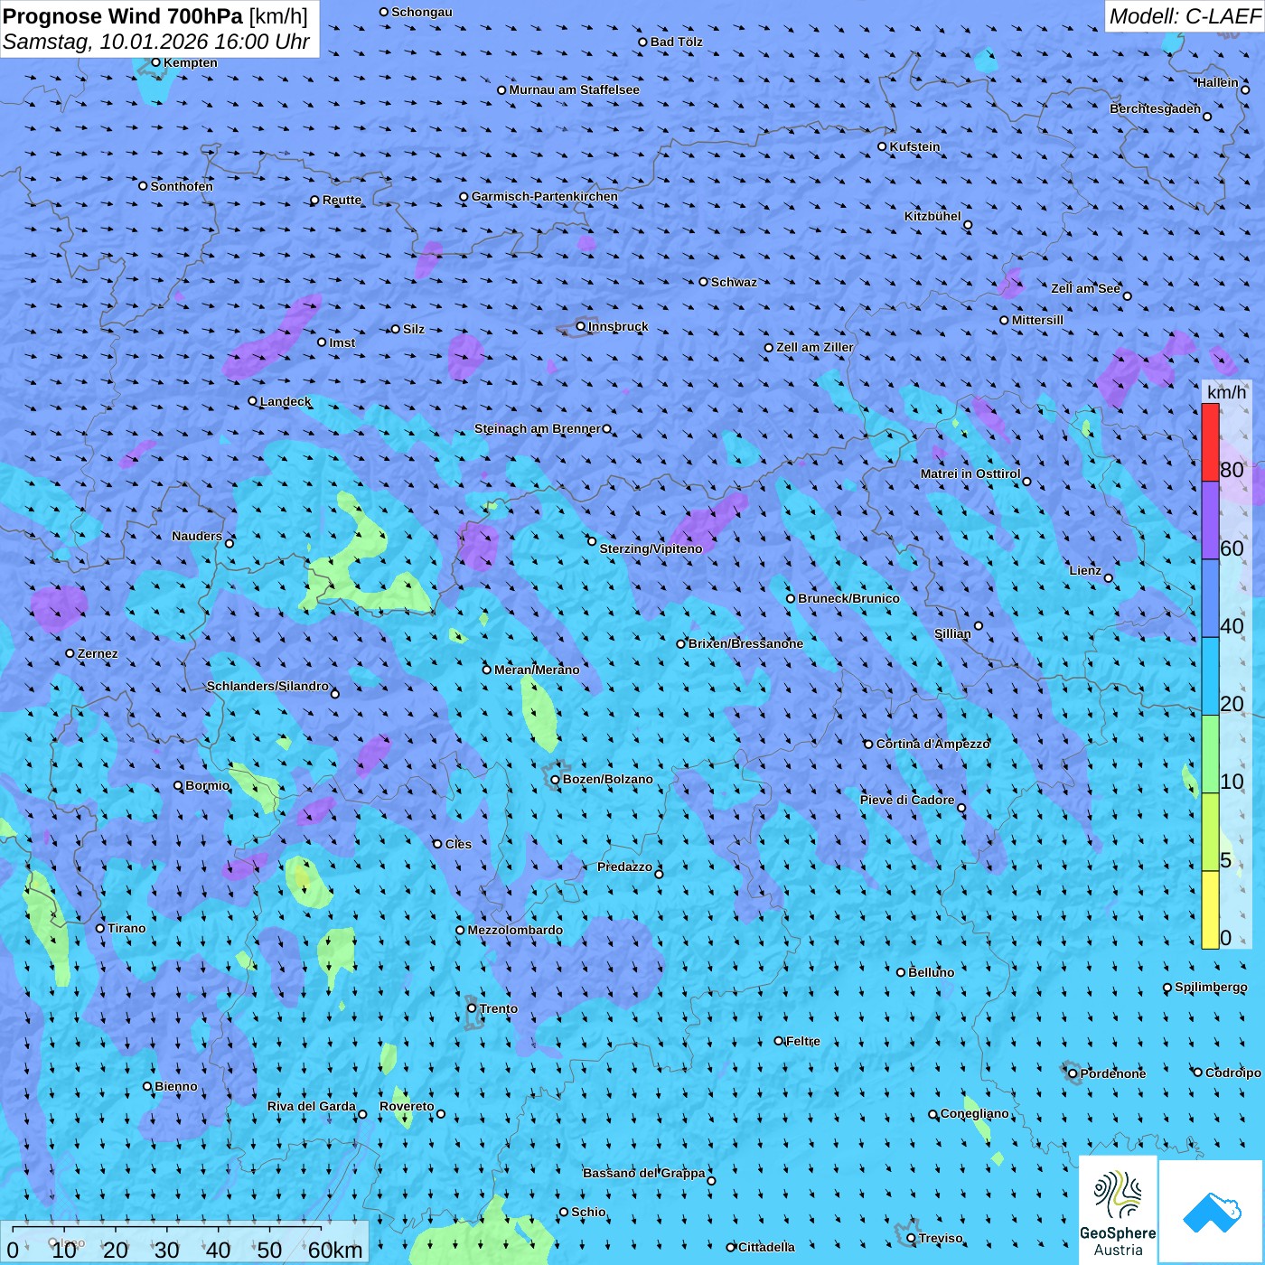Click the 'Schlanders/Silandro' label
Screen dimensions: 1265x1265
[267, 686]
